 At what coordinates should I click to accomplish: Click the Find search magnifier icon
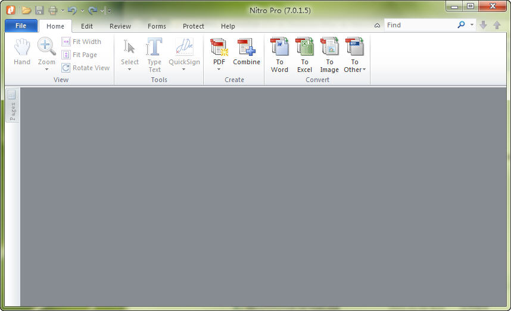pos(461,25)
